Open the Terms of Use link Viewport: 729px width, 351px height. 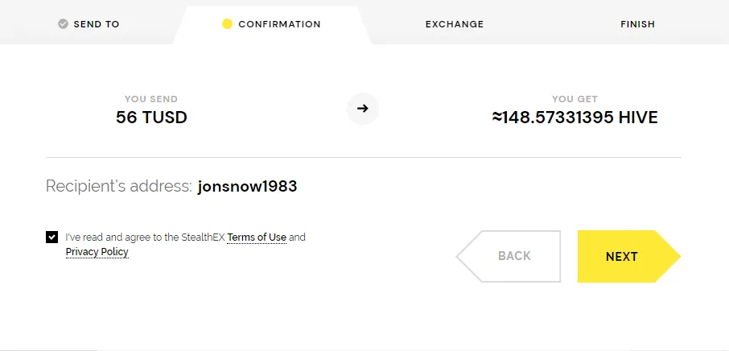[257, 237]
